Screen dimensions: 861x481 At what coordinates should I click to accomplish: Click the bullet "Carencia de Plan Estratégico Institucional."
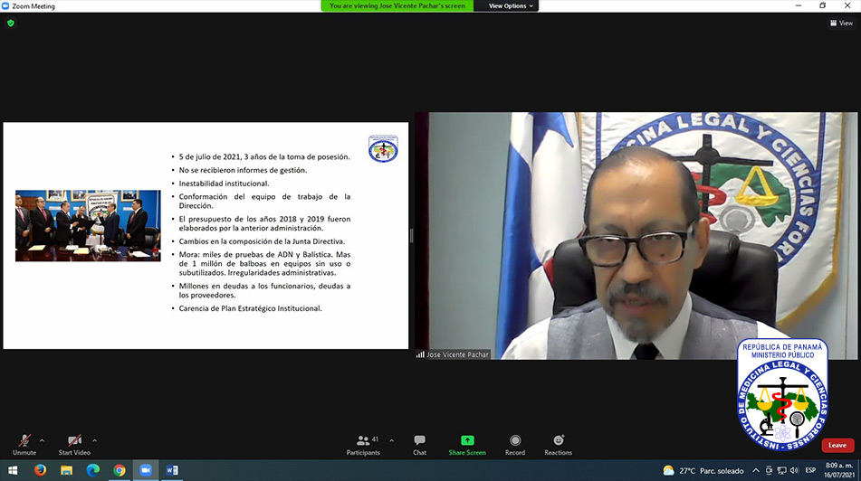[251, 309]
